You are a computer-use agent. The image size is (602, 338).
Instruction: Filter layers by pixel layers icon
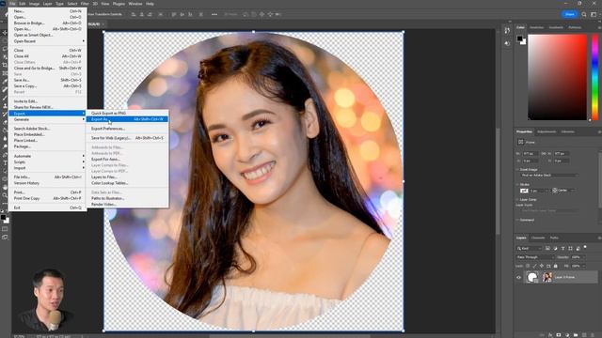pyautogui.click(x=547, y=248)
